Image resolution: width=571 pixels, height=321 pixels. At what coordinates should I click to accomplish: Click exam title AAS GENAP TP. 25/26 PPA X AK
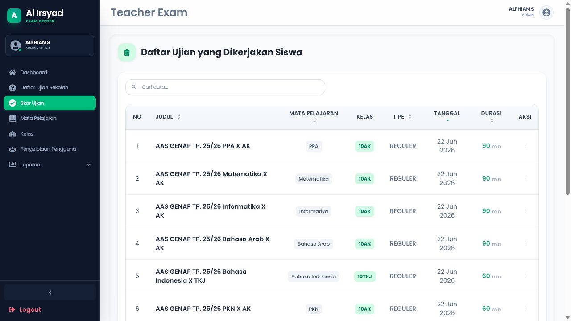(x=203, y=146)
